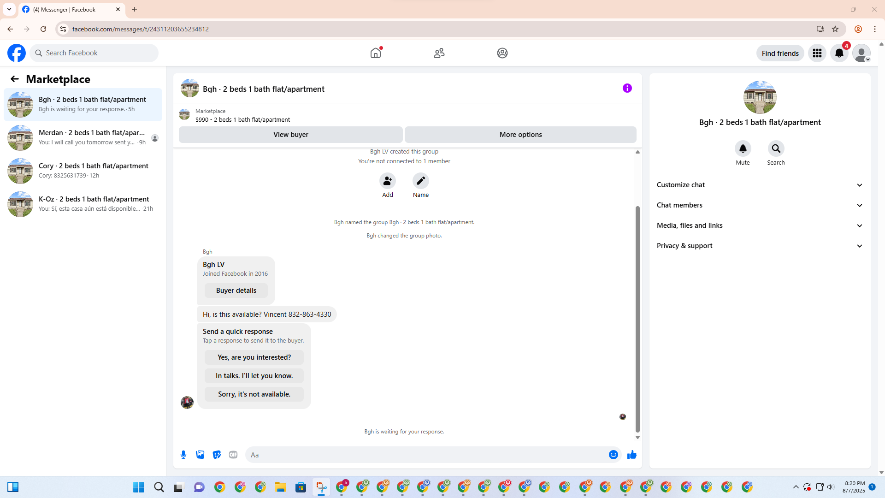Switch to the Messenger browser tab

[71, 9]
